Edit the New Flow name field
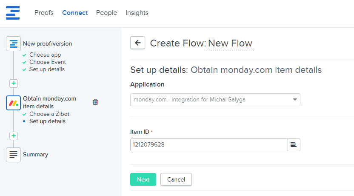 pos(230,43)
